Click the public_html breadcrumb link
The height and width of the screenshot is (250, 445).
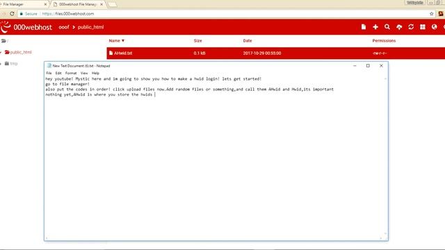click(x=90, y=27)
